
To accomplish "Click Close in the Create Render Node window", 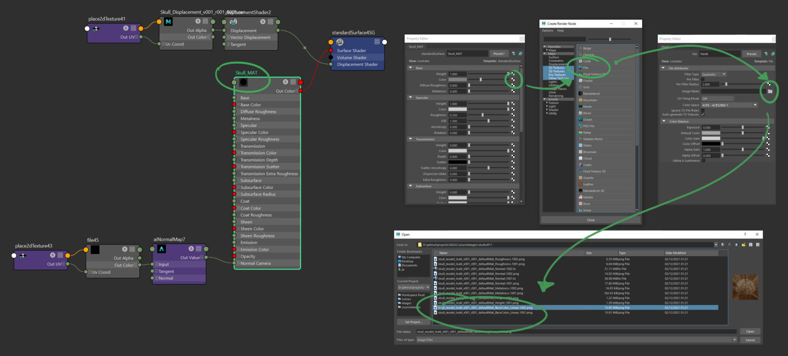I will coord(591,220).
